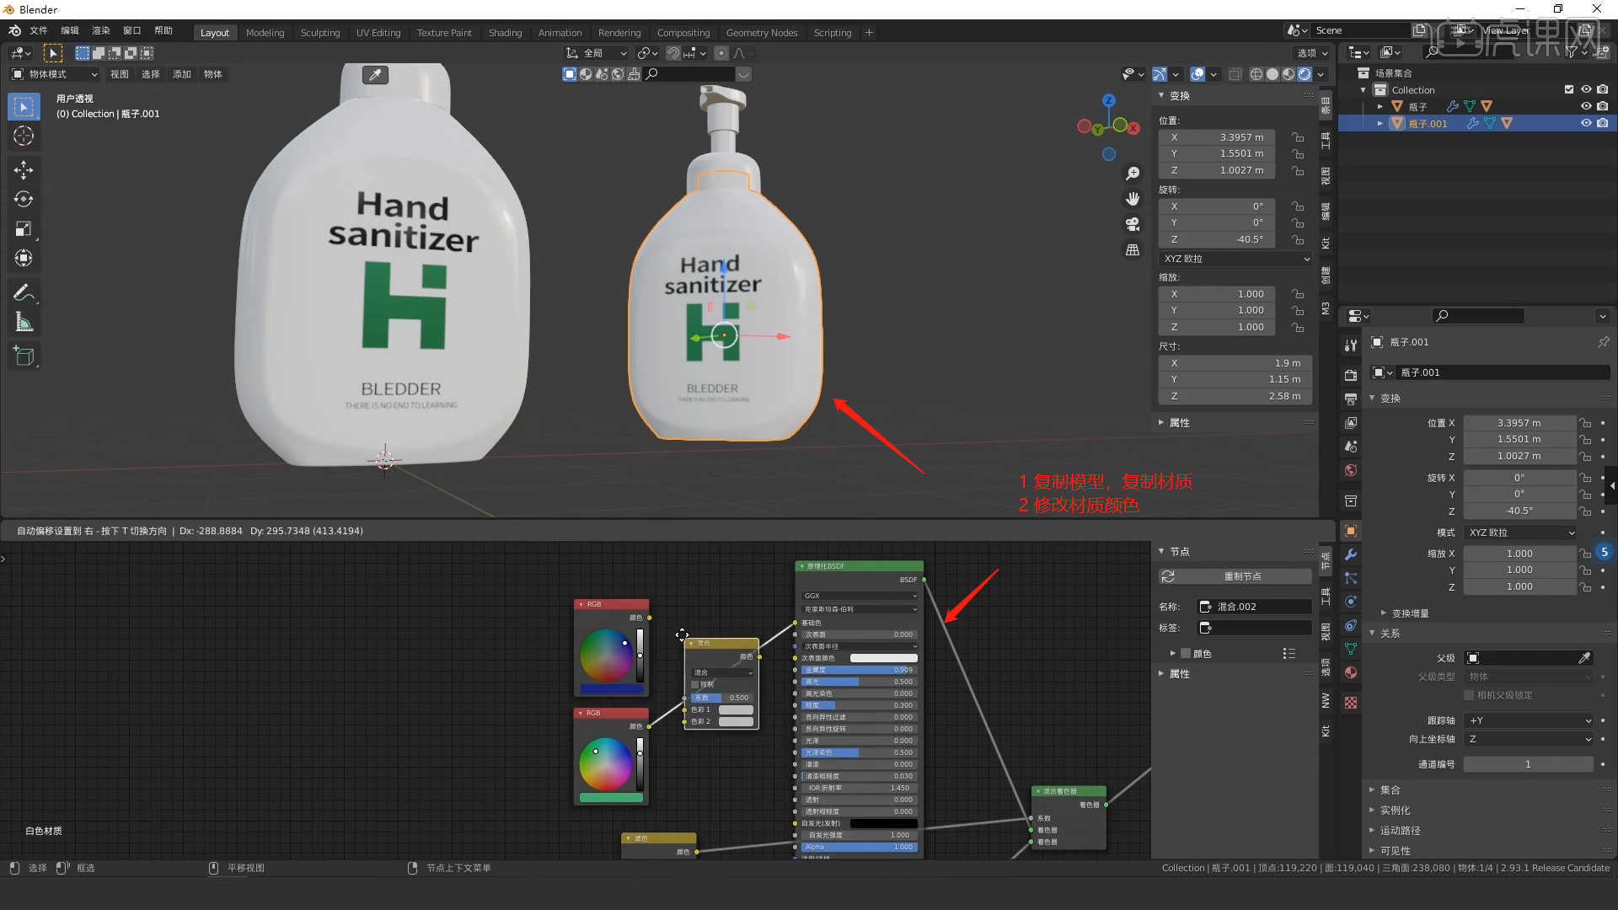Adjust the 金属度 metallic slider on BSDF node
The height and width of the screenshot is (910, 1618).
click(858, 670)
